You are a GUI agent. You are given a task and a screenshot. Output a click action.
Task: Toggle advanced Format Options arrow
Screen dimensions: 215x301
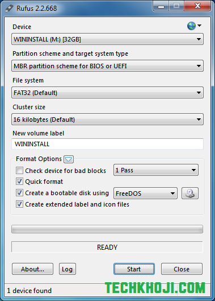click(69, 159)
